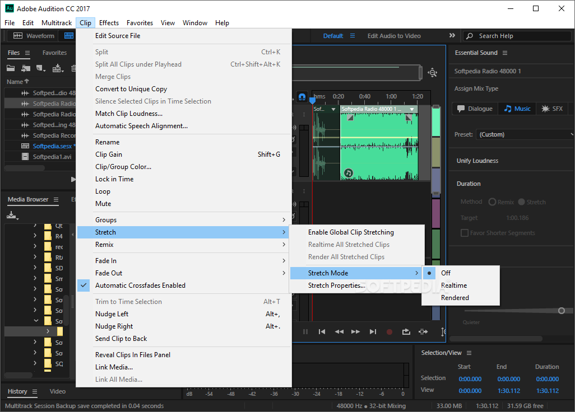Toggle the snapping magnet icon above the timeline
This screenshot has height=412, width=575.
tap(302, 97)
